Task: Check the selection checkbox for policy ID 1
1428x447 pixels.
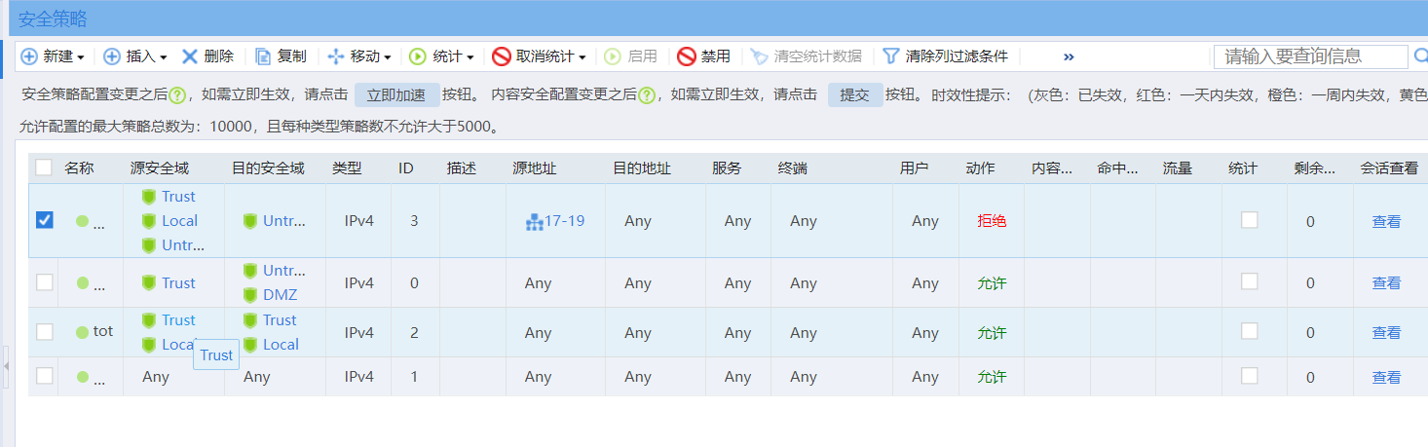Action: coord(44,375)
